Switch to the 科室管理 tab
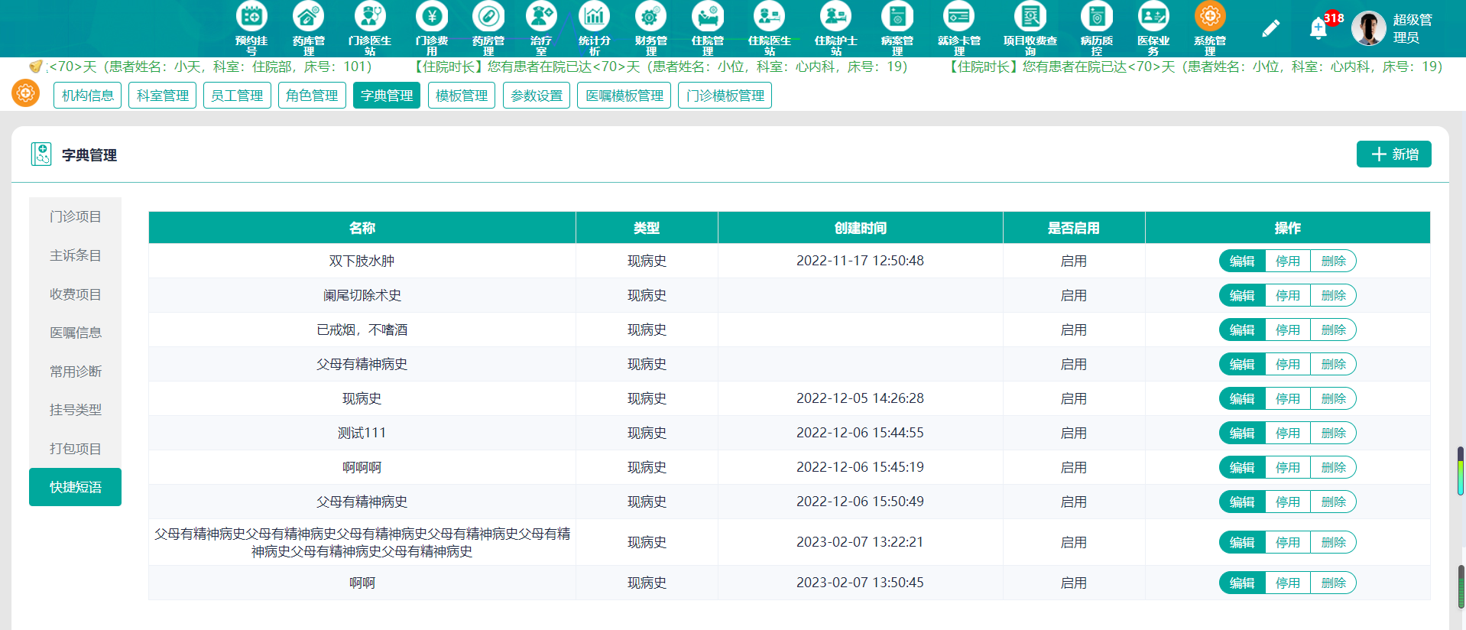1466x630 pixels. pyautogui.click(x=163, y=96)
